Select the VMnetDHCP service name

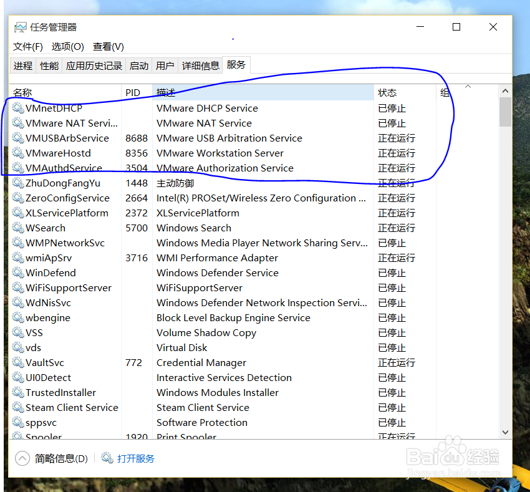[54, 109]
